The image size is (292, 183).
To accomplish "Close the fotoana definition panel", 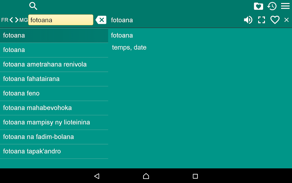I will pyautogui.click(x=287, y=20).
